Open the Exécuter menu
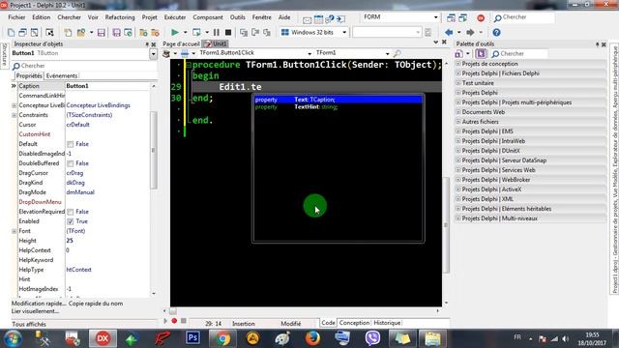 click(175, 17)
